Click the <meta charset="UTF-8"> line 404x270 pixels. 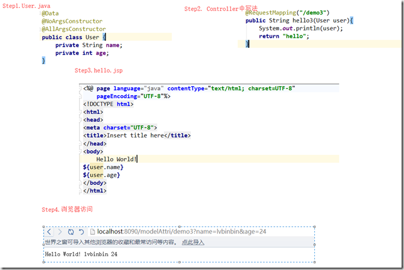pos(120,128)
